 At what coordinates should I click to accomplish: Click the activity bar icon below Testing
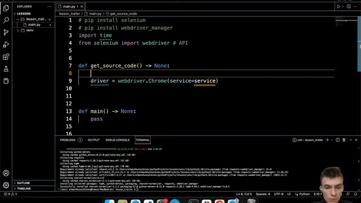[x=6, y=81]
